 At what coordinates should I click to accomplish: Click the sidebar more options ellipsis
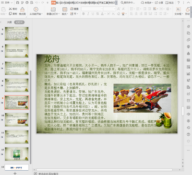(188, 150)
